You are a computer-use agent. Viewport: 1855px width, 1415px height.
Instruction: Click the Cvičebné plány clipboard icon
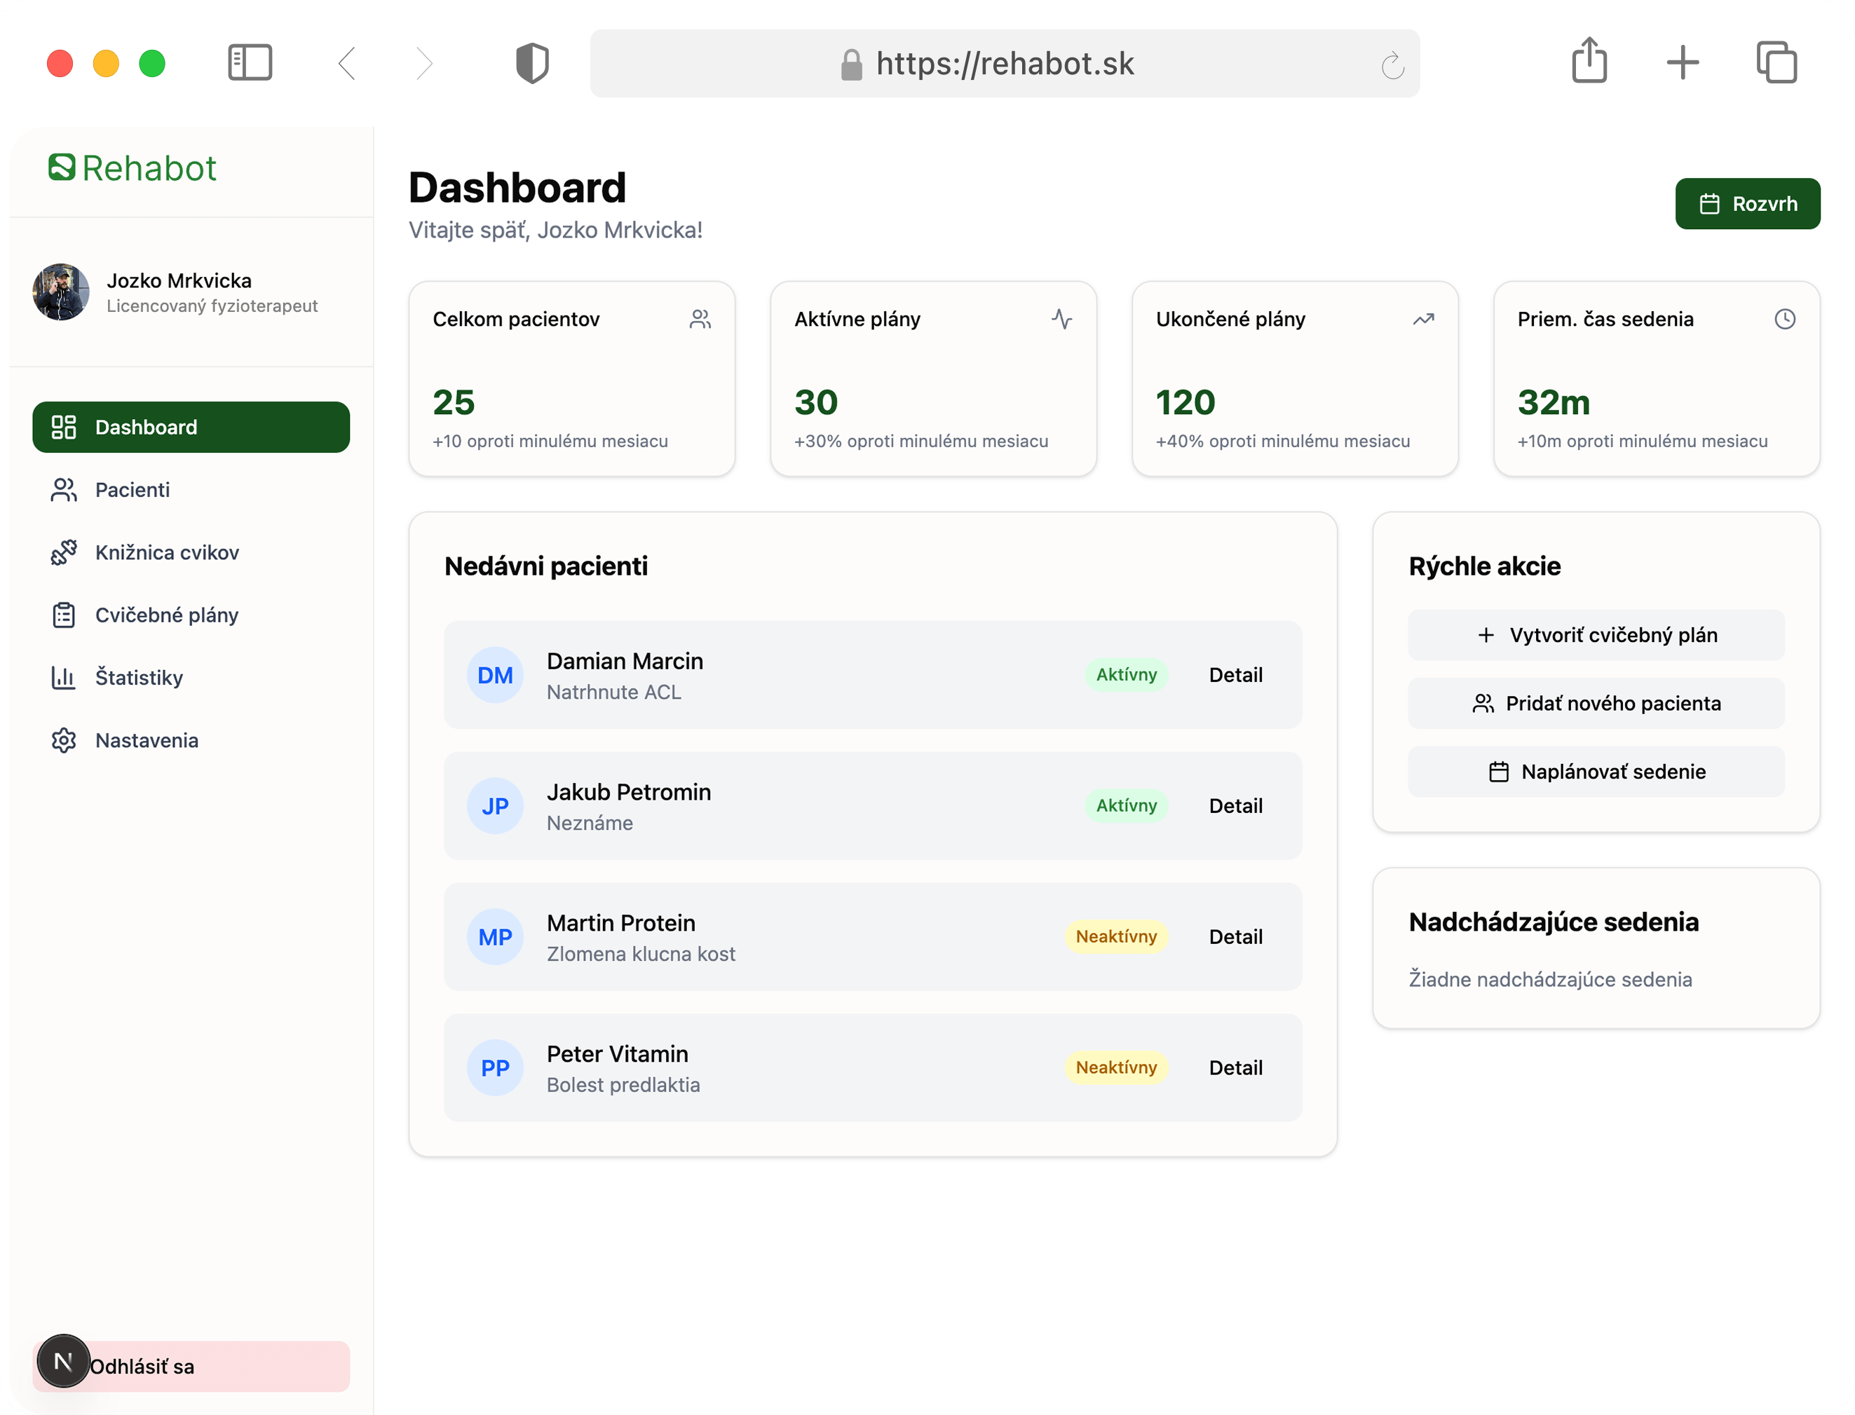click(x=63, y=615)
